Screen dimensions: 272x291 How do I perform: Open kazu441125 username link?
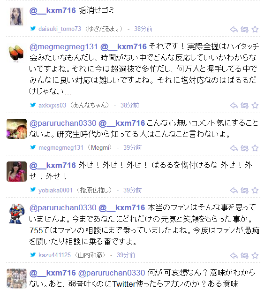54,255
